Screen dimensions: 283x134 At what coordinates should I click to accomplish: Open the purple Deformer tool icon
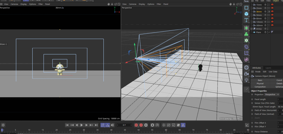[x=246, y=53]
